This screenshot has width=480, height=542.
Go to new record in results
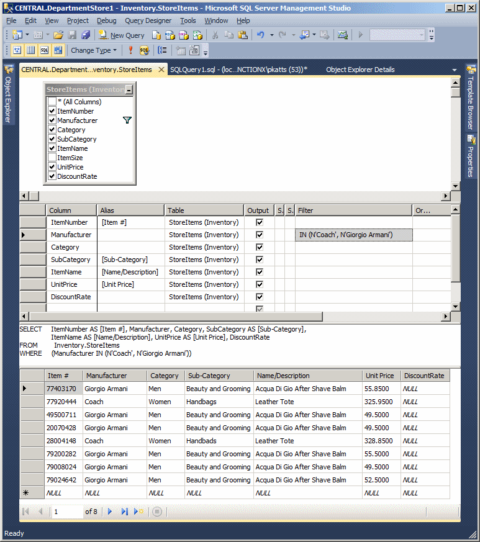tap(138, 511)
